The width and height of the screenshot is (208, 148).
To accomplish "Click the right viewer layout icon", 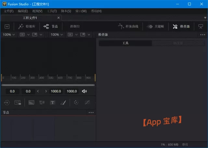I will click(x=83, y=35).
